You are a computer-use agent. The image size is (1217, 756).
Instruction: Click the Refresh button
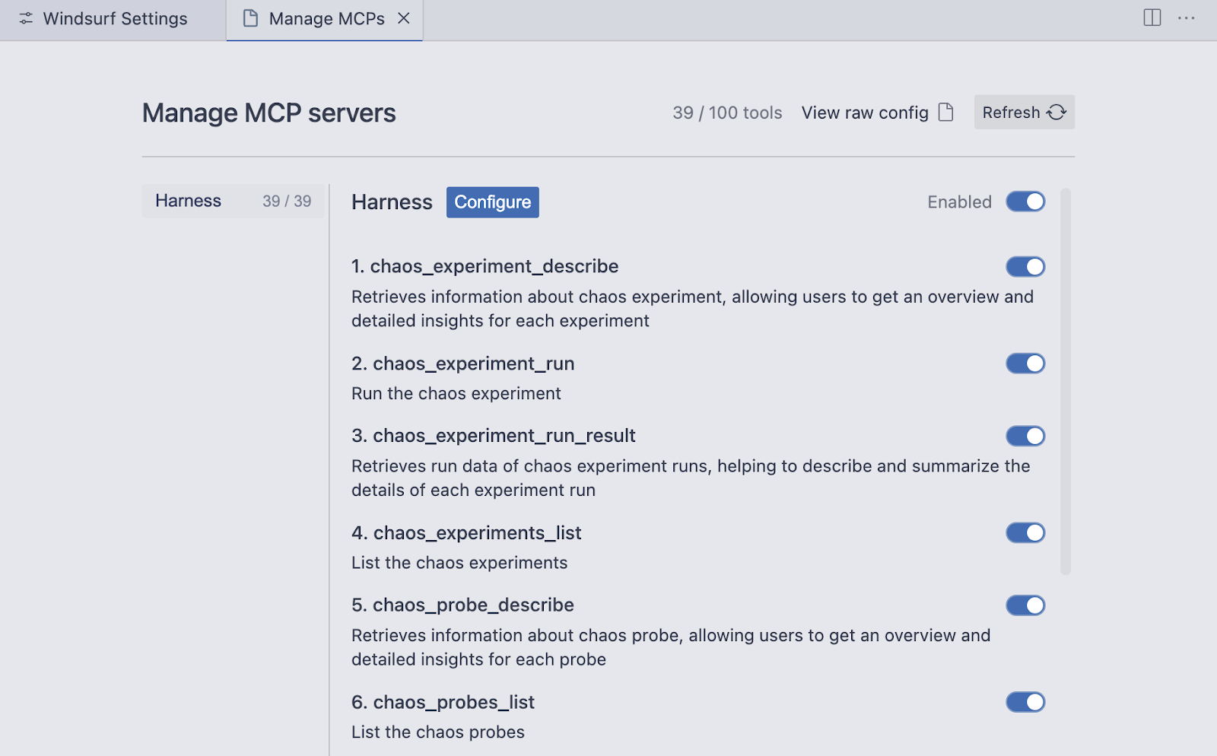1024,112
